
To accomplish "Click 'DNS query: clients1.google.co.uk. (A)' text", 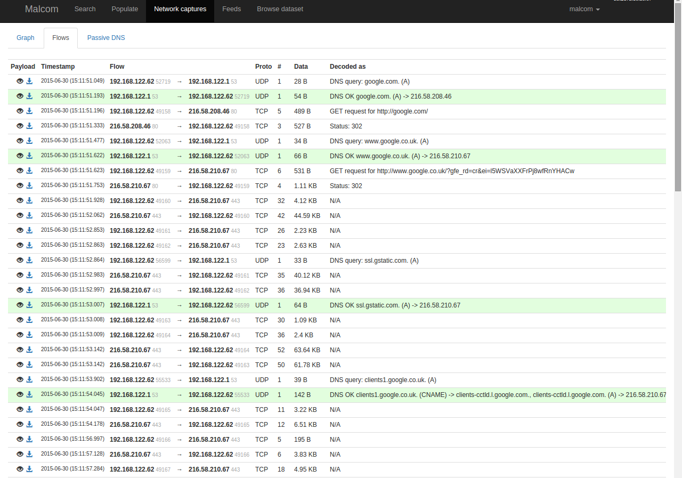I will pyautogui.click(x=383, y=380).
